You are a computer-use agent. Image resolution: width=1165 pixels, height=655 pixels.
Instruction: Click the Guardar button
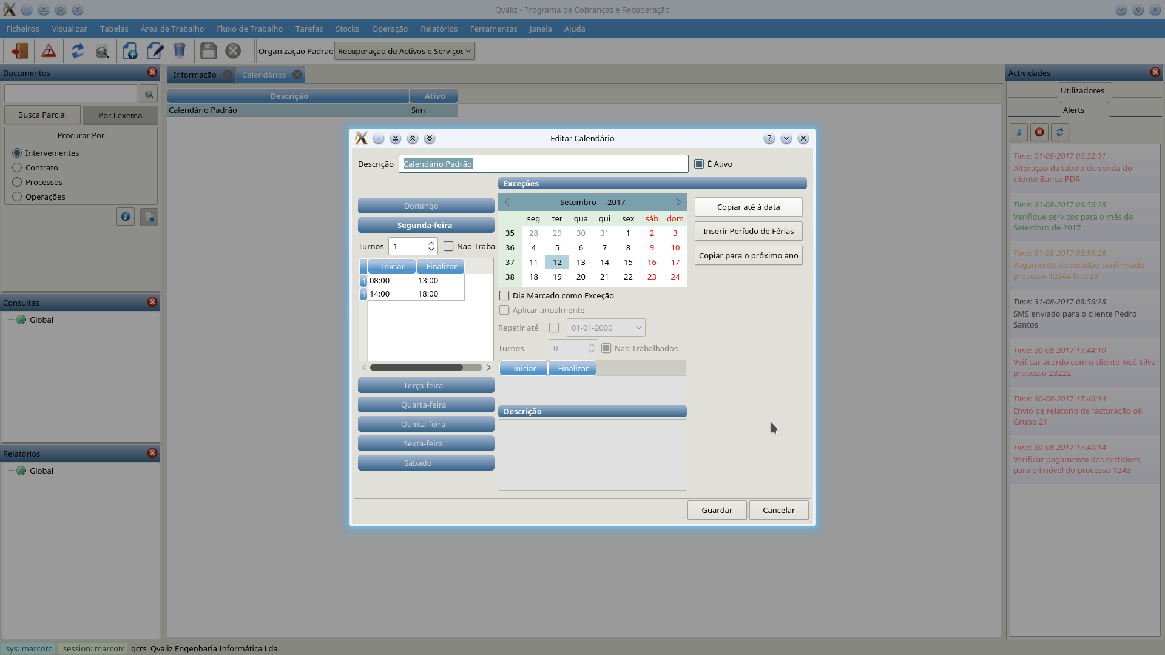(x=717, y=510)
